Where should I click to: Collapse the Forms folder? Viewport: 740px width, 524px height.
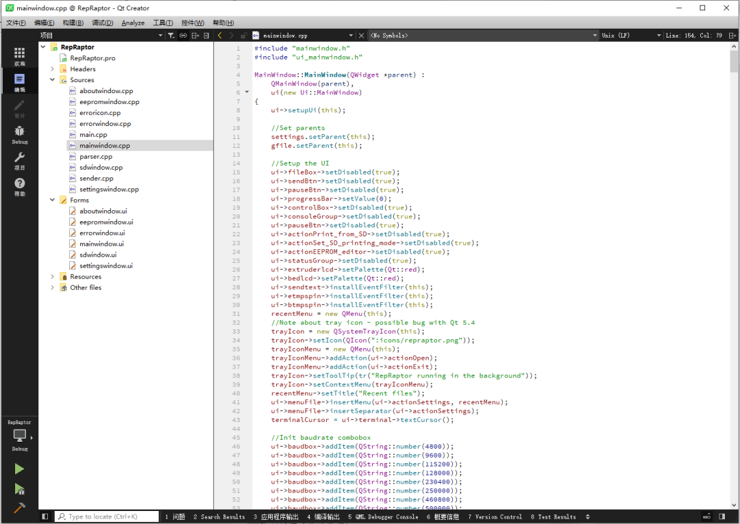(52, 200)
